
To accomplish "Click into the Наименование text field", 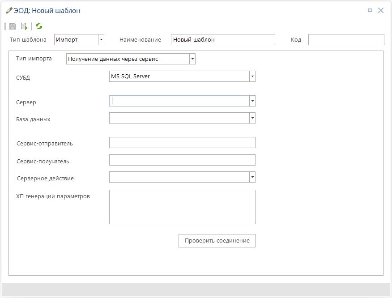I will [x=223, y=40].
